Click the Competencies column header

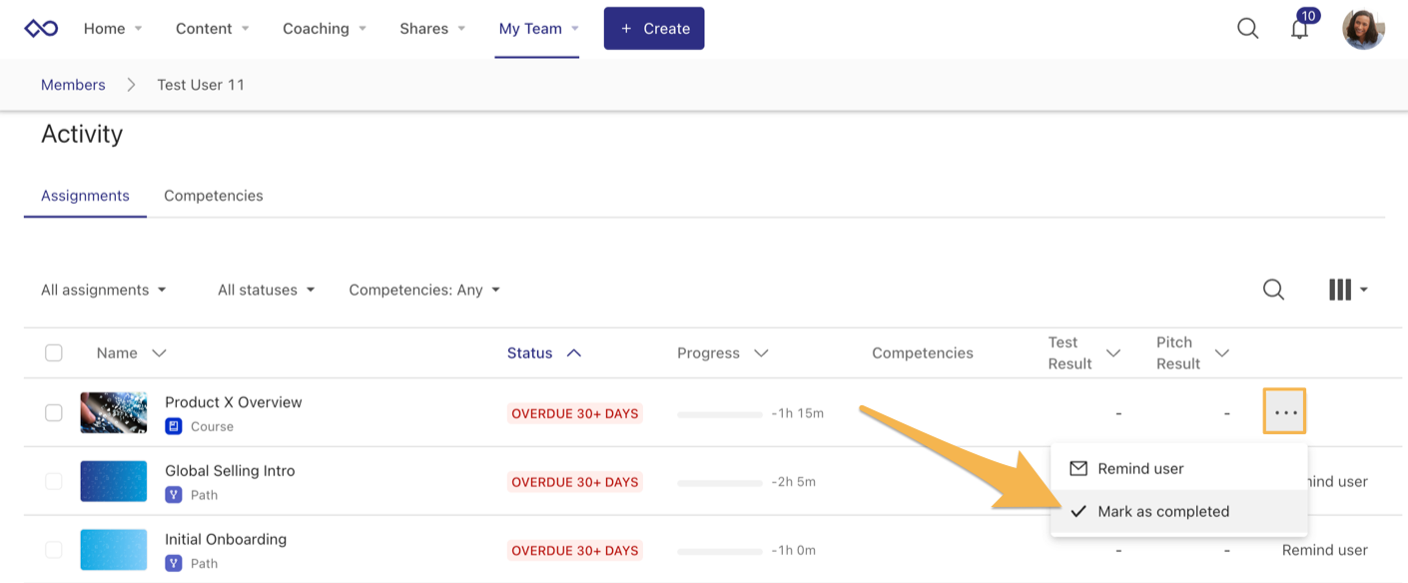pos(923,352)
